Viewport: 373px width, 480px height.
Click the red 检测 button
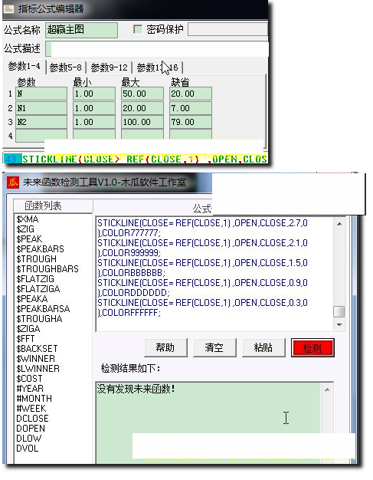click(x=312, y=348)
